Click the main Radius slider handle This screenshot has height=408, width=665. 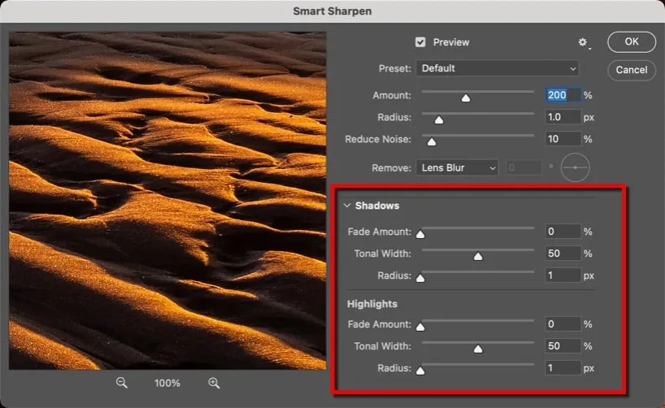coord(439,120)
